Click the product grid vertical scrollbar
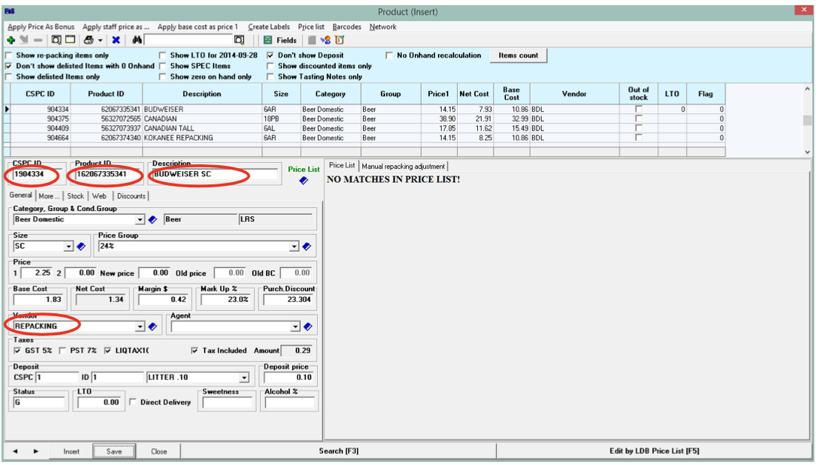Image resolution: width=818 pixels, height=465 pixels. pyautogui.click(x=807, y=121)
